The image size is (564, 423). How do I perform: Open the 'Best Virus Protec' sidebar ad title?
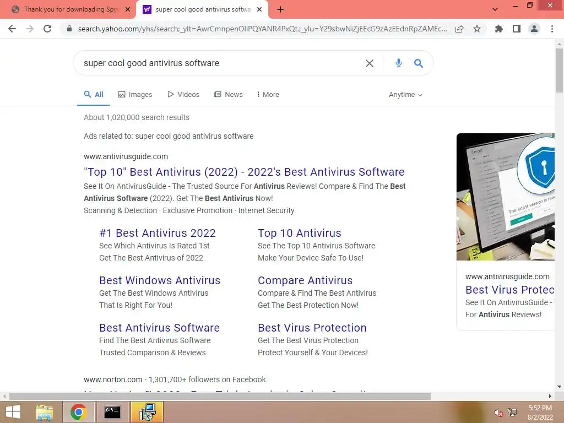click(x=509, y=290)
